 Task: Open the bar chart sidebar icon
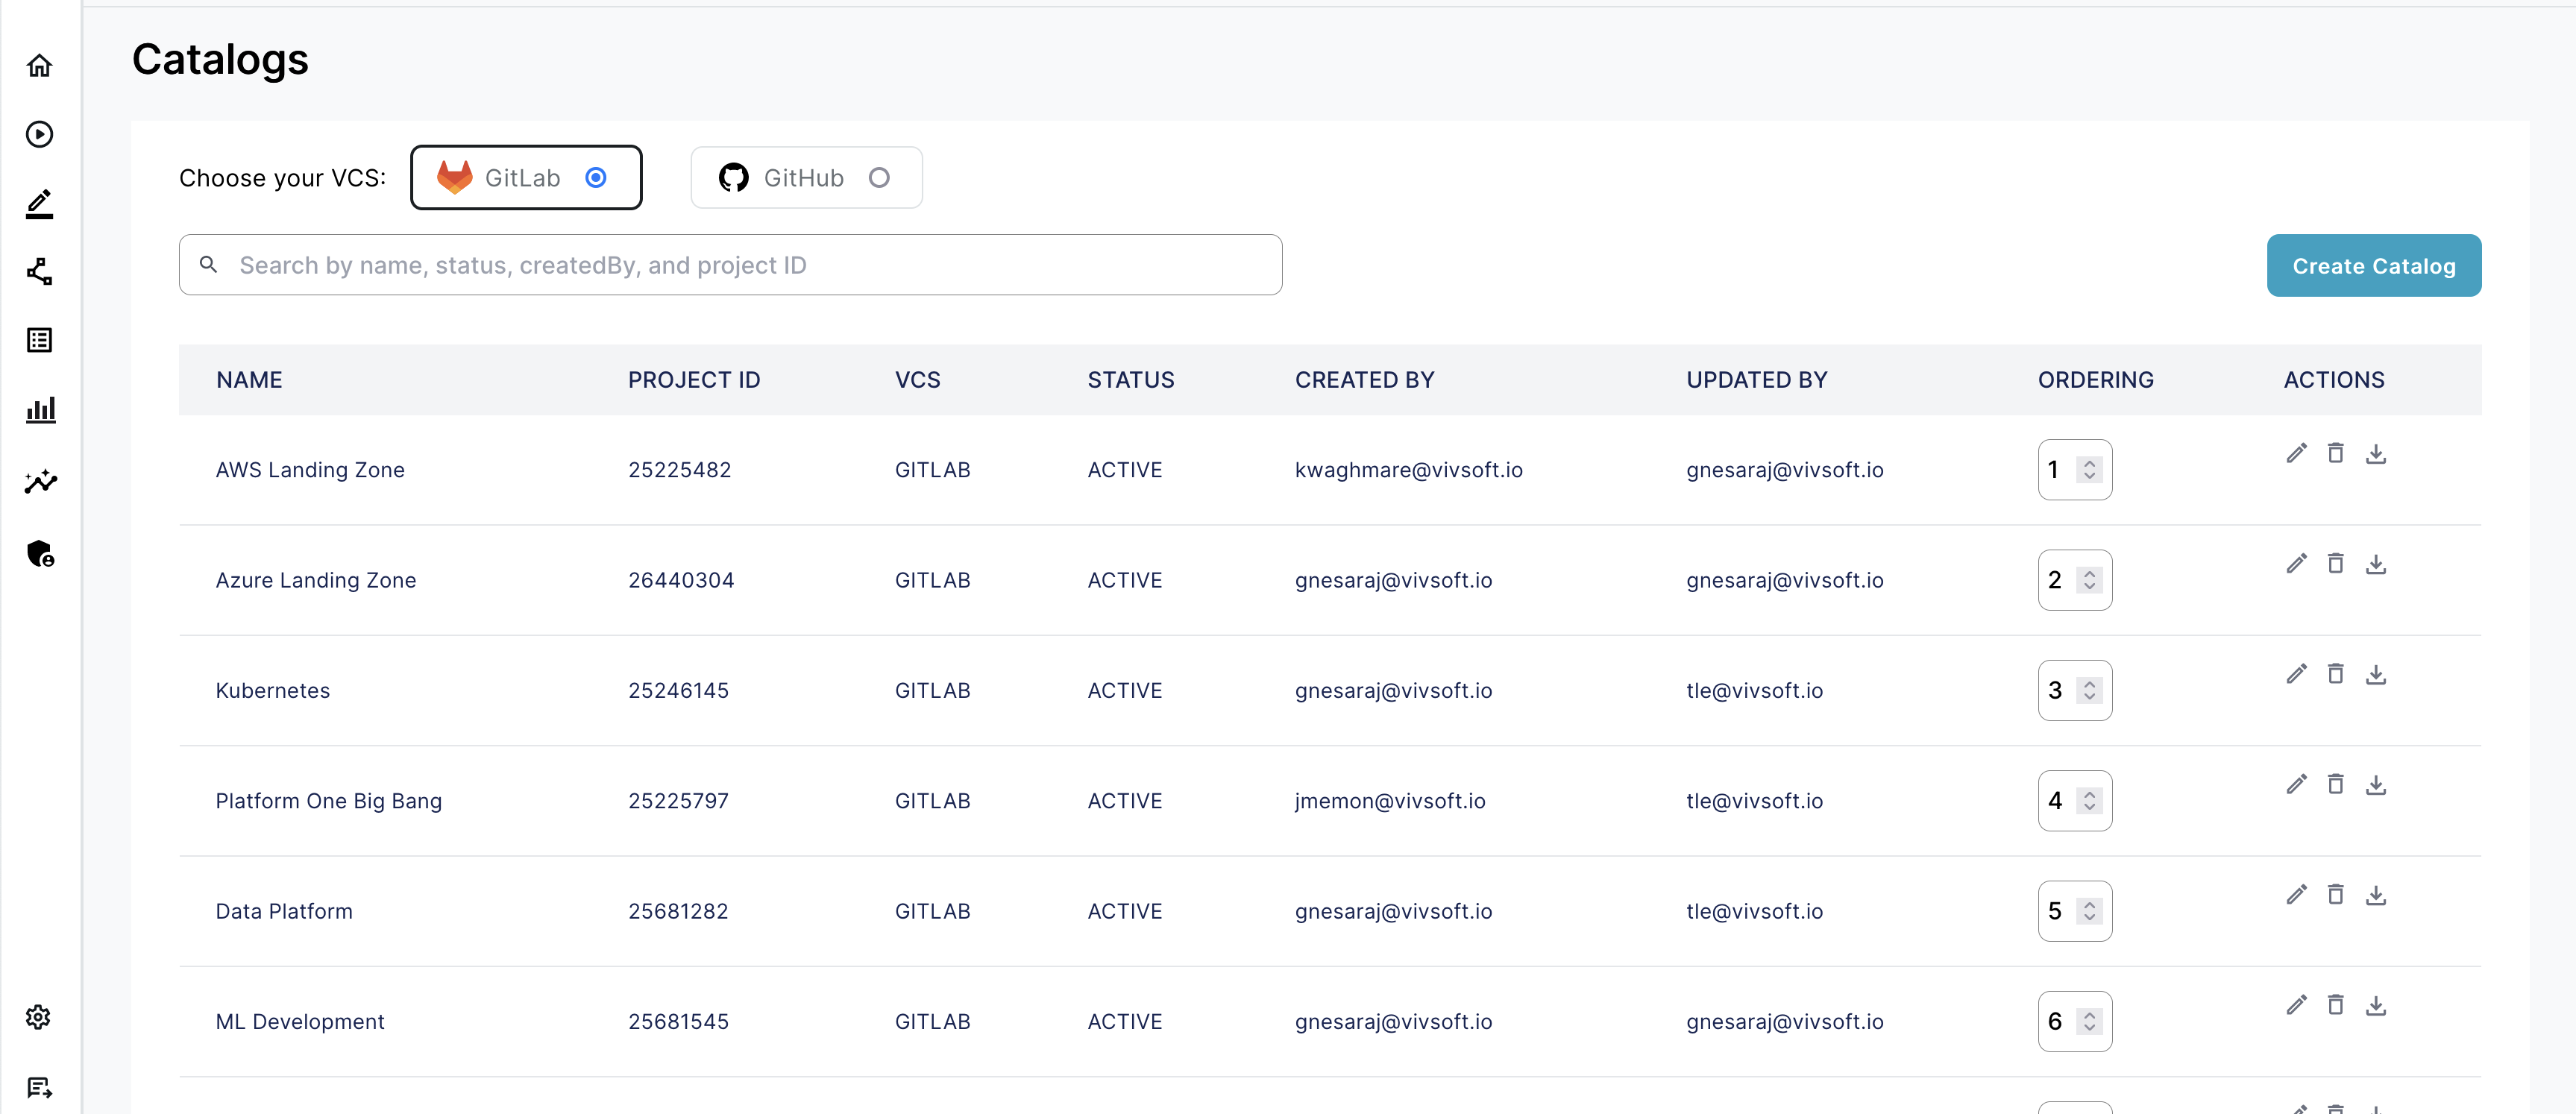[x=40, y=410]
